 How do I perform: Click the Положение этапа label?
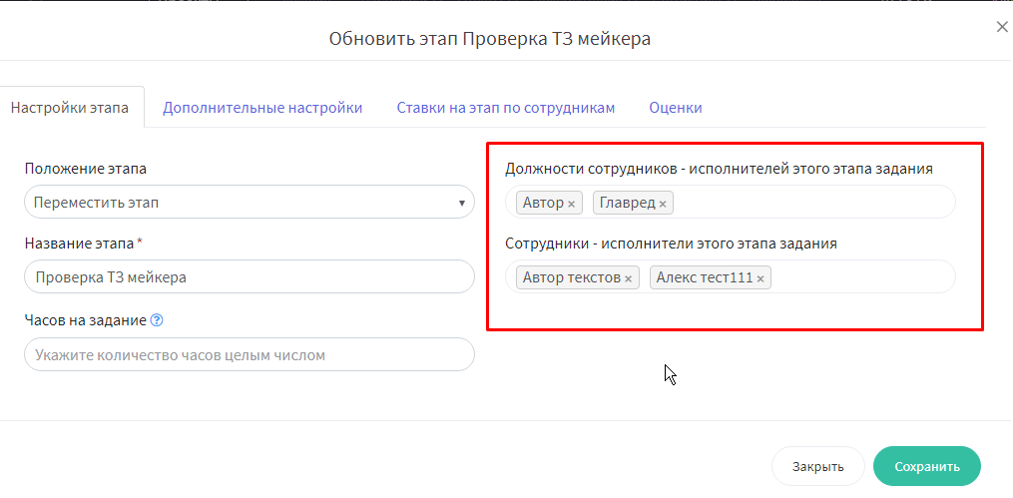pyautogui.click(x=85, y=169)
